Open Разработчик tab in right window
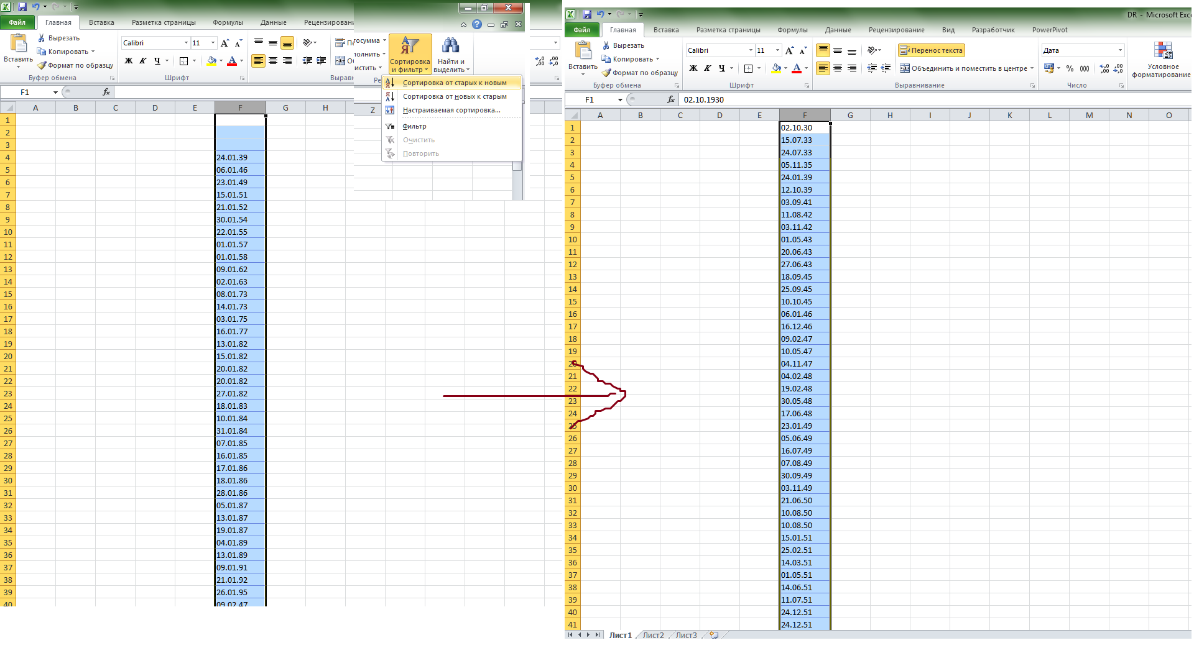This screenshot has width=1194, height=671. tap(993, 30)
